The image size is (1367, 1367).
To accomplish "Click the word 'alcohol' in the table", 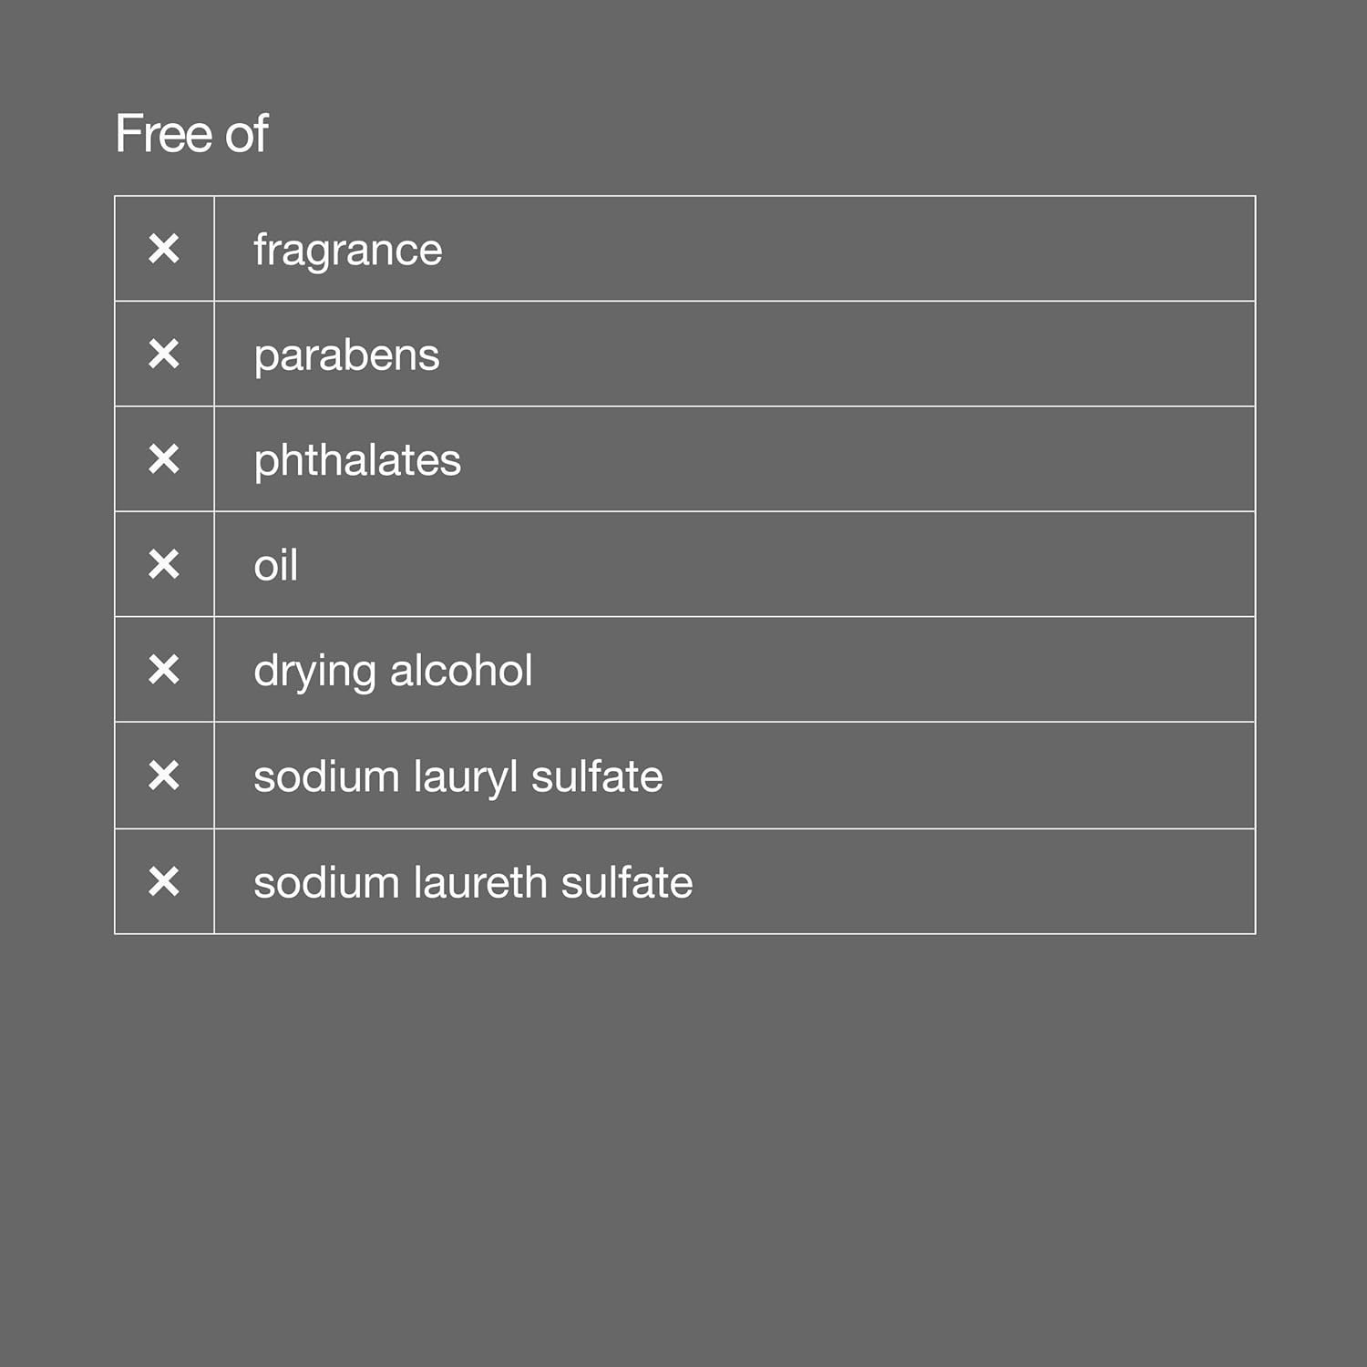I will [x=461, y=671].
